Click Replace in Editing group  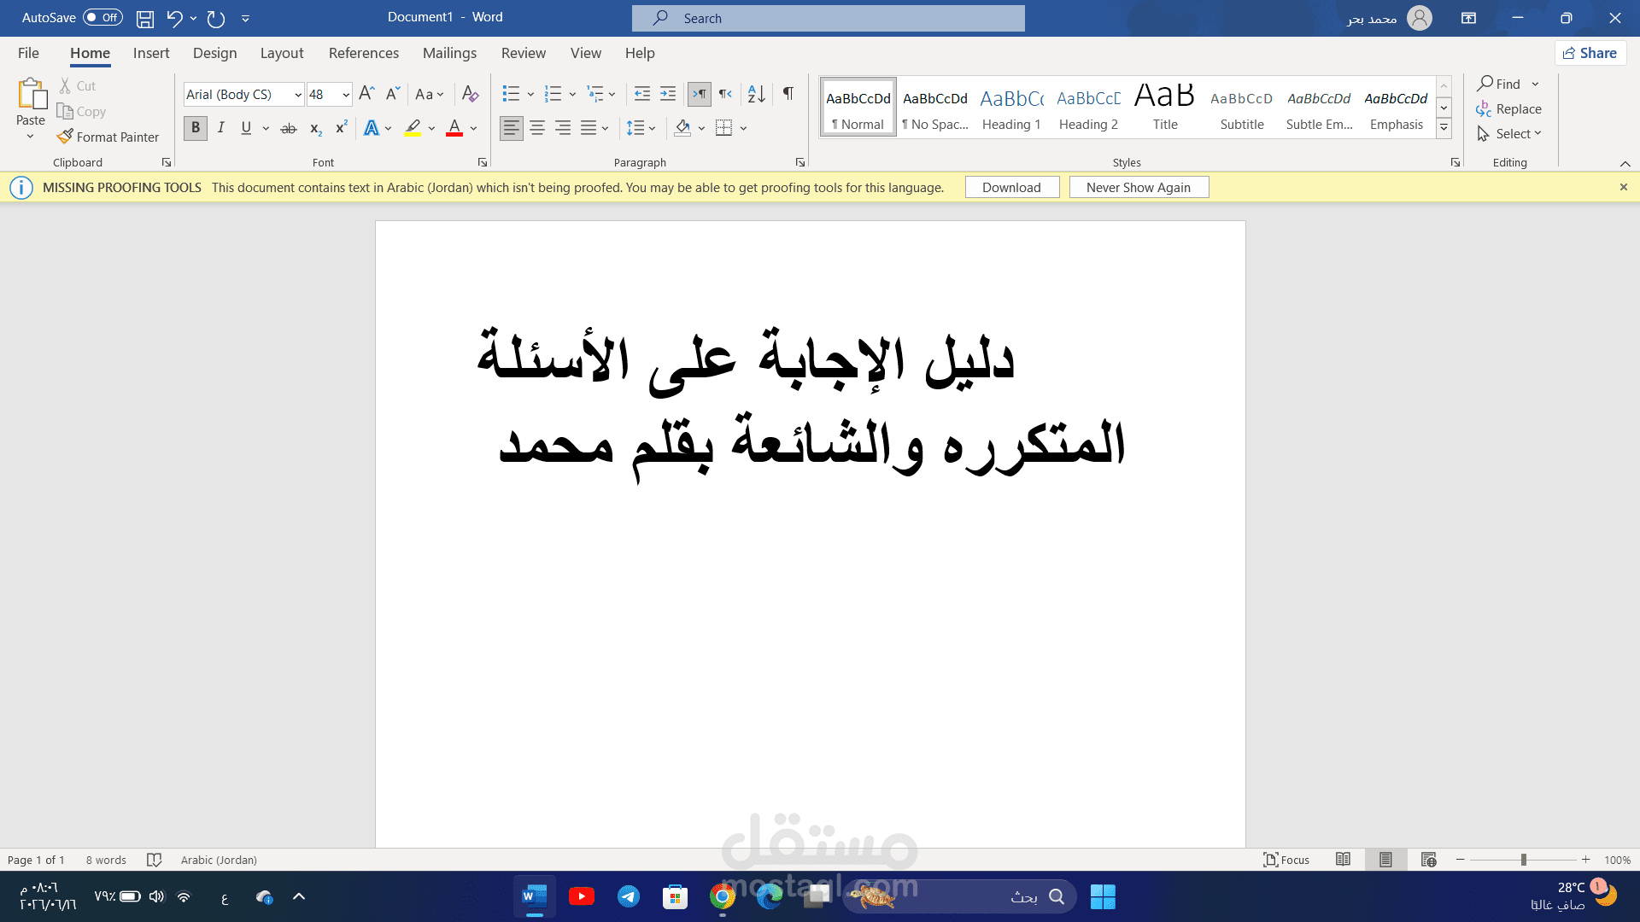coord(1508,109)
